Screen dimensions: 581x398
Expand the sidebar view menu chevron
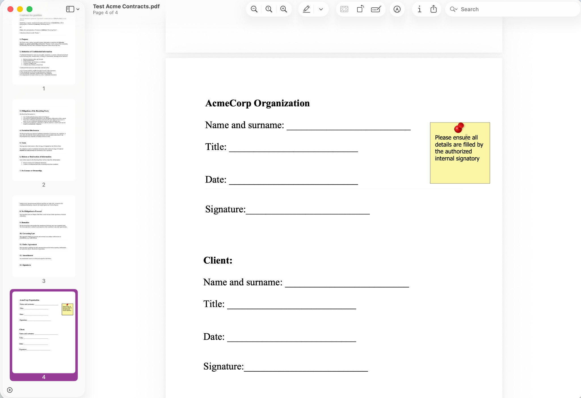(78, 9)
